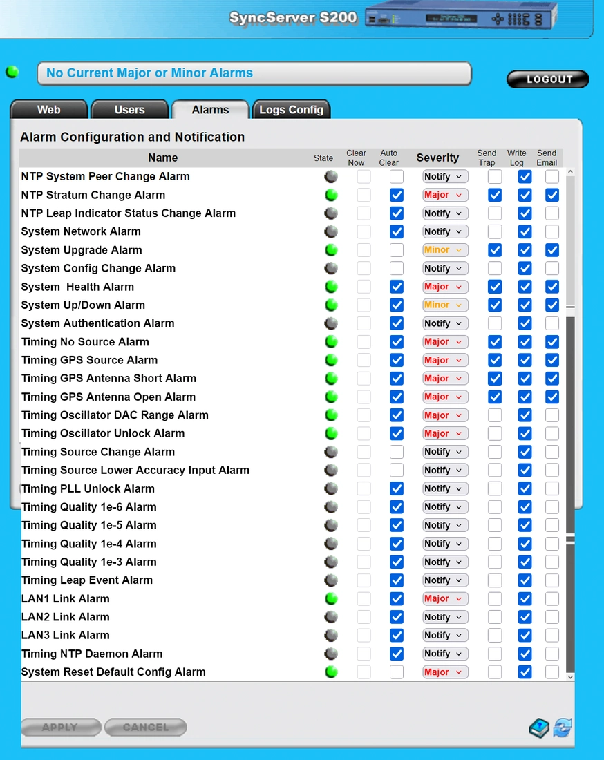Open the Logs Config tab
The image size is (604, 760).
click(x=292, y=110)
